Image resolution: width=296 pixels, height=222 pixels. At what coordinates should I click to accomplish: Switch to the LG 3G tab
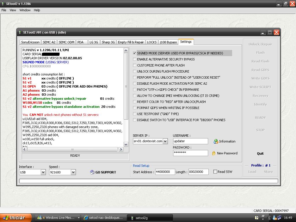point(94,42)
